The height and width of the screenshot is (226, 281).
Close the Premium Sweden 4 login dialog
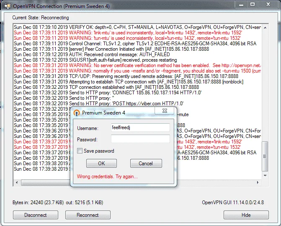point(164,111)
